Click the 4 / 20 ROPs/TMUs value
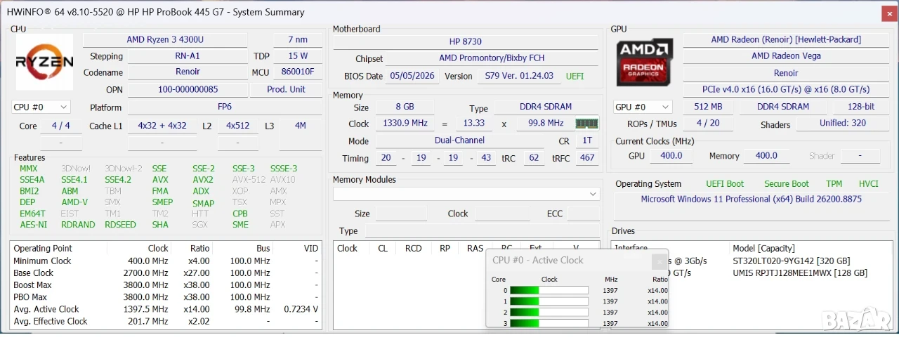899x340 pixels. (x=707, y=123)
